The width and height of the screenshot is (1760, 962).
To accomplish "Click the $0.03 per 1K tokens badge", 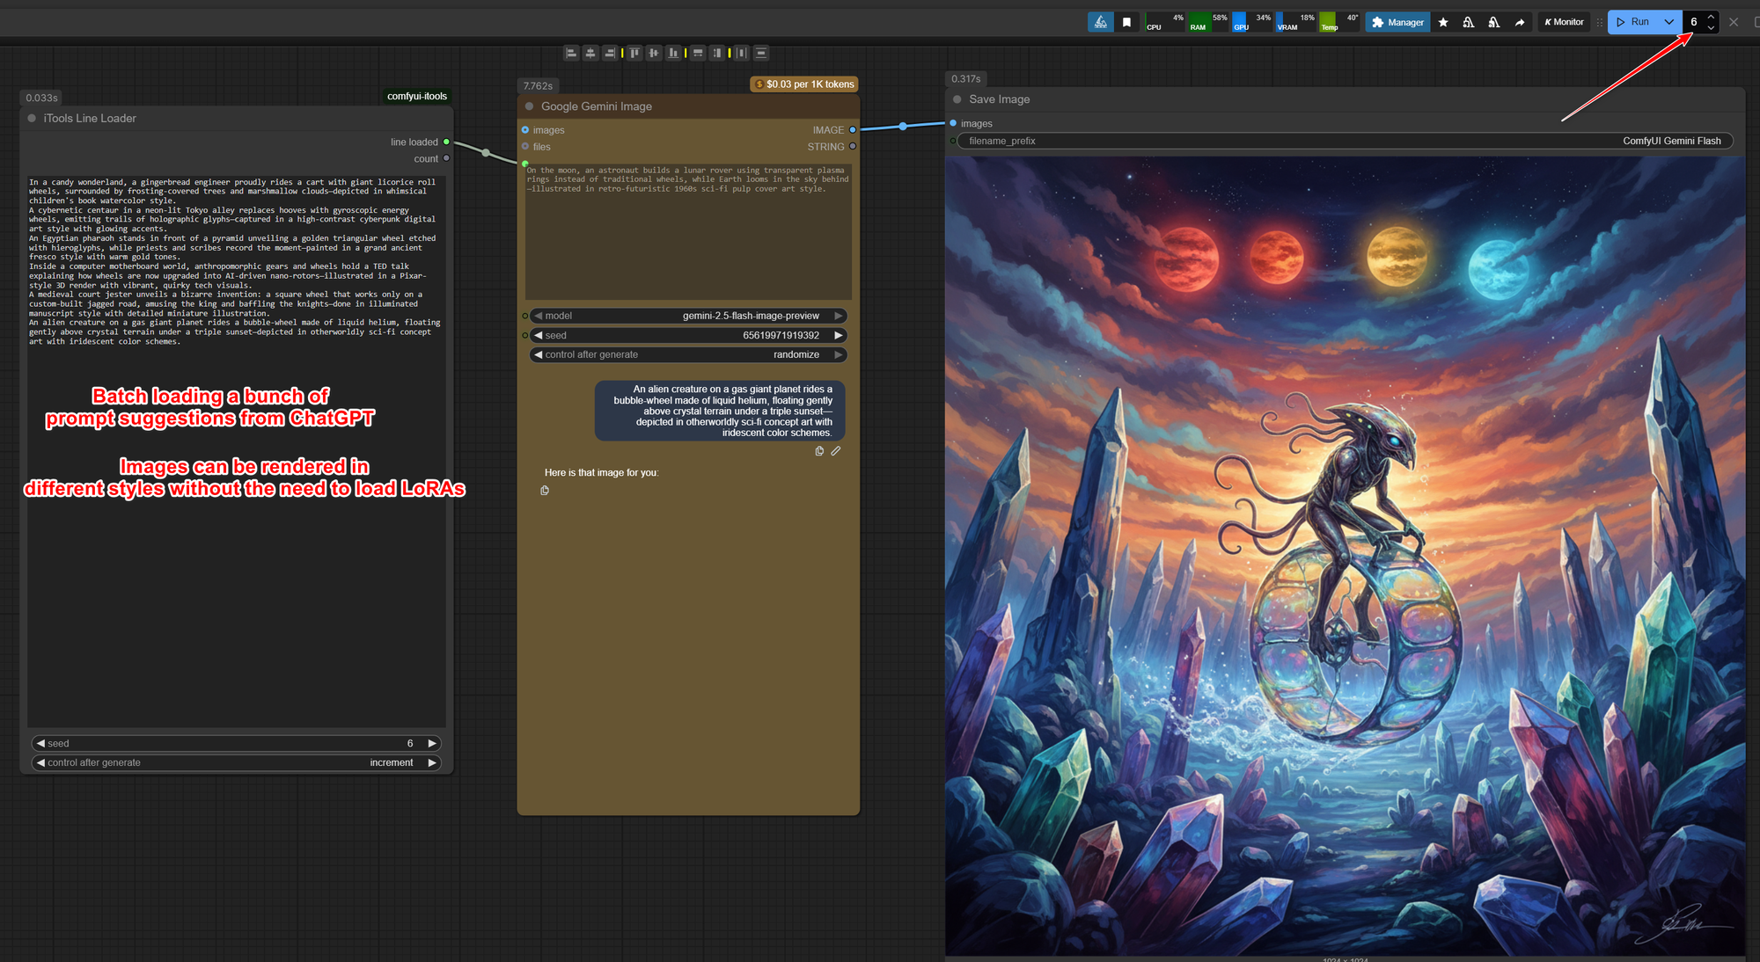I will click(x=803, y=84).
